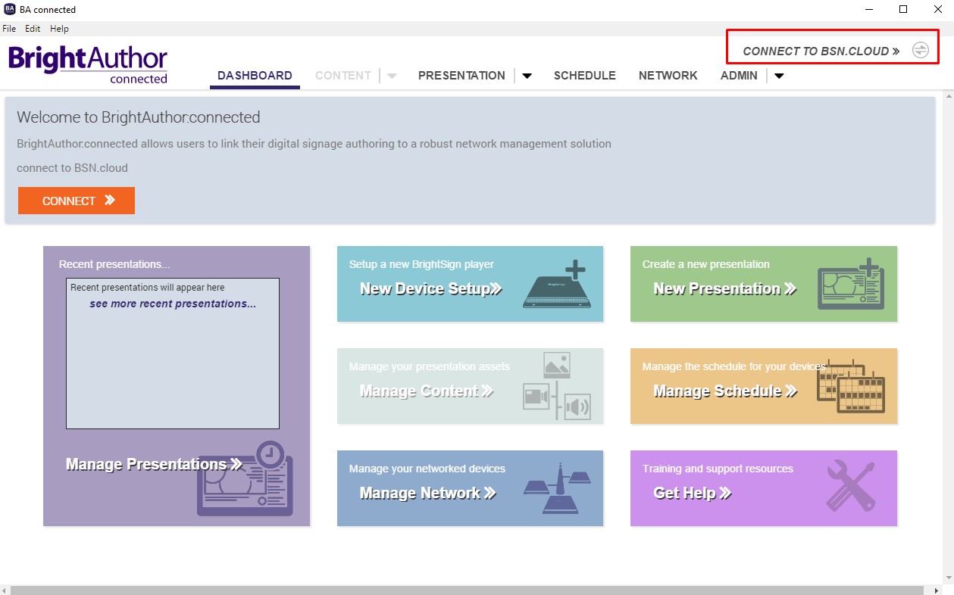Click 'Create a new presentation' text
The image size is (954, 595).
[x=705, y=264]
